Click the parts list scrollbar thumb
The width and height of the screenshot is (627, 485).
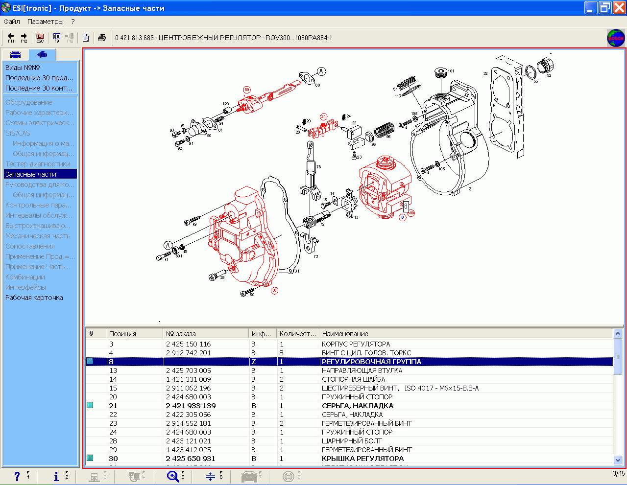click(618, 356)
